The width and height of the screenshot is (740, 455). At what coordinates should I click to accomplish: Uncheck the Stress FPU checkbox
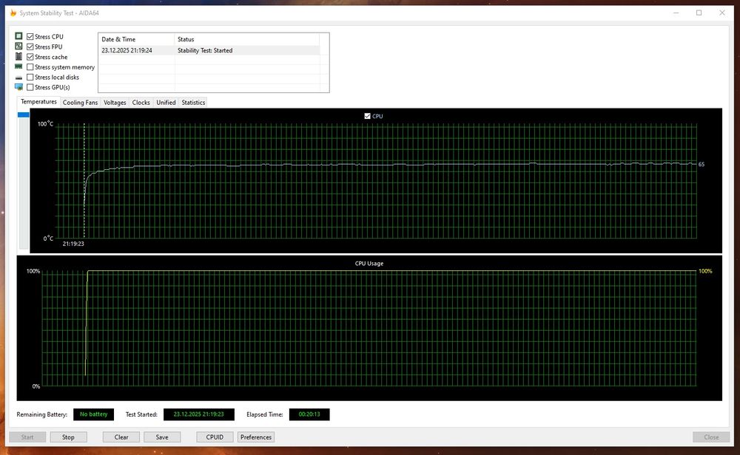coord(30,47)
